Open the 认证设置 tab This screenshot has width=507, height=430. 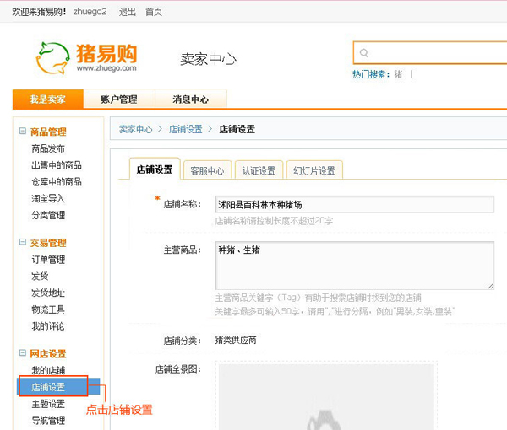point(259,170)
